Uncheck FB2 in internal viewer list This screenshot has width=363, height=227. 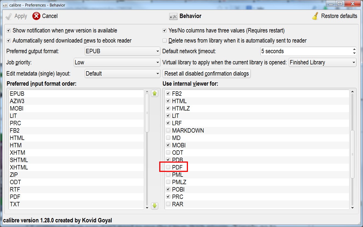pyautogui.click(x=168, y=94)
